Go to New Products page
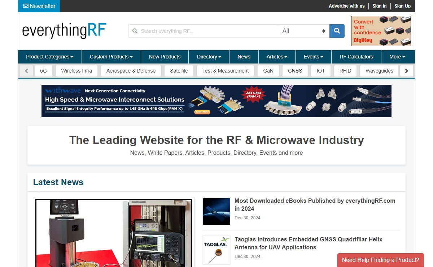433x267 pixels. (x=165, y=57)
